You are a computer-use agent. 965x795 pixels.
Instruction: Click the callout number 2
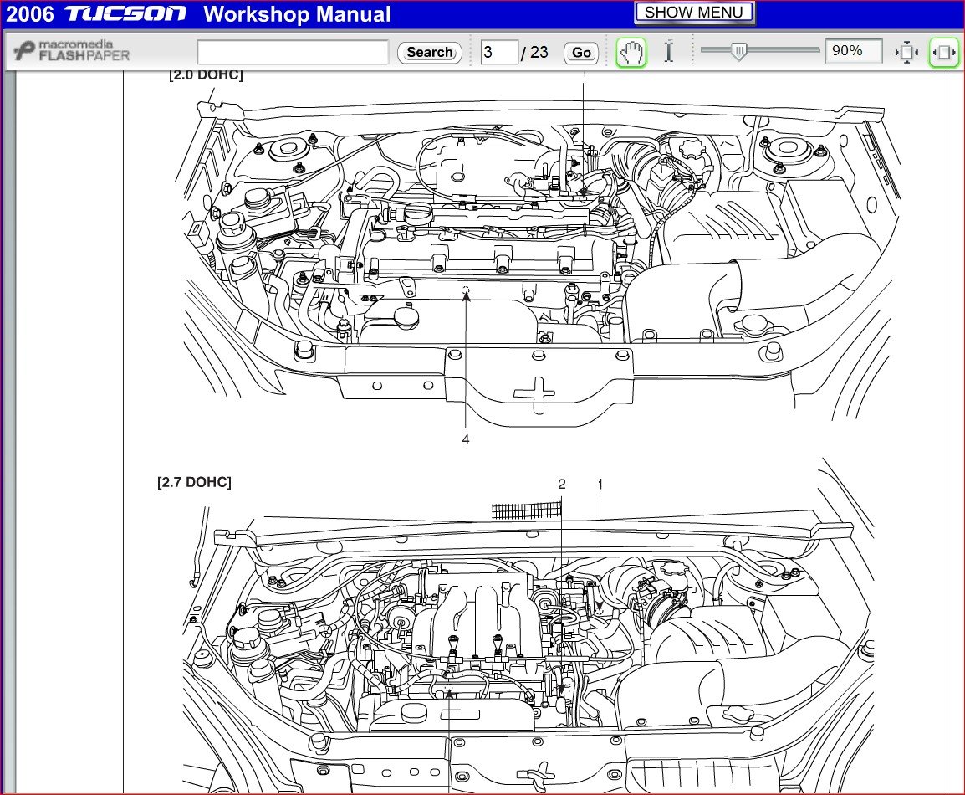[x=561, y=485]
